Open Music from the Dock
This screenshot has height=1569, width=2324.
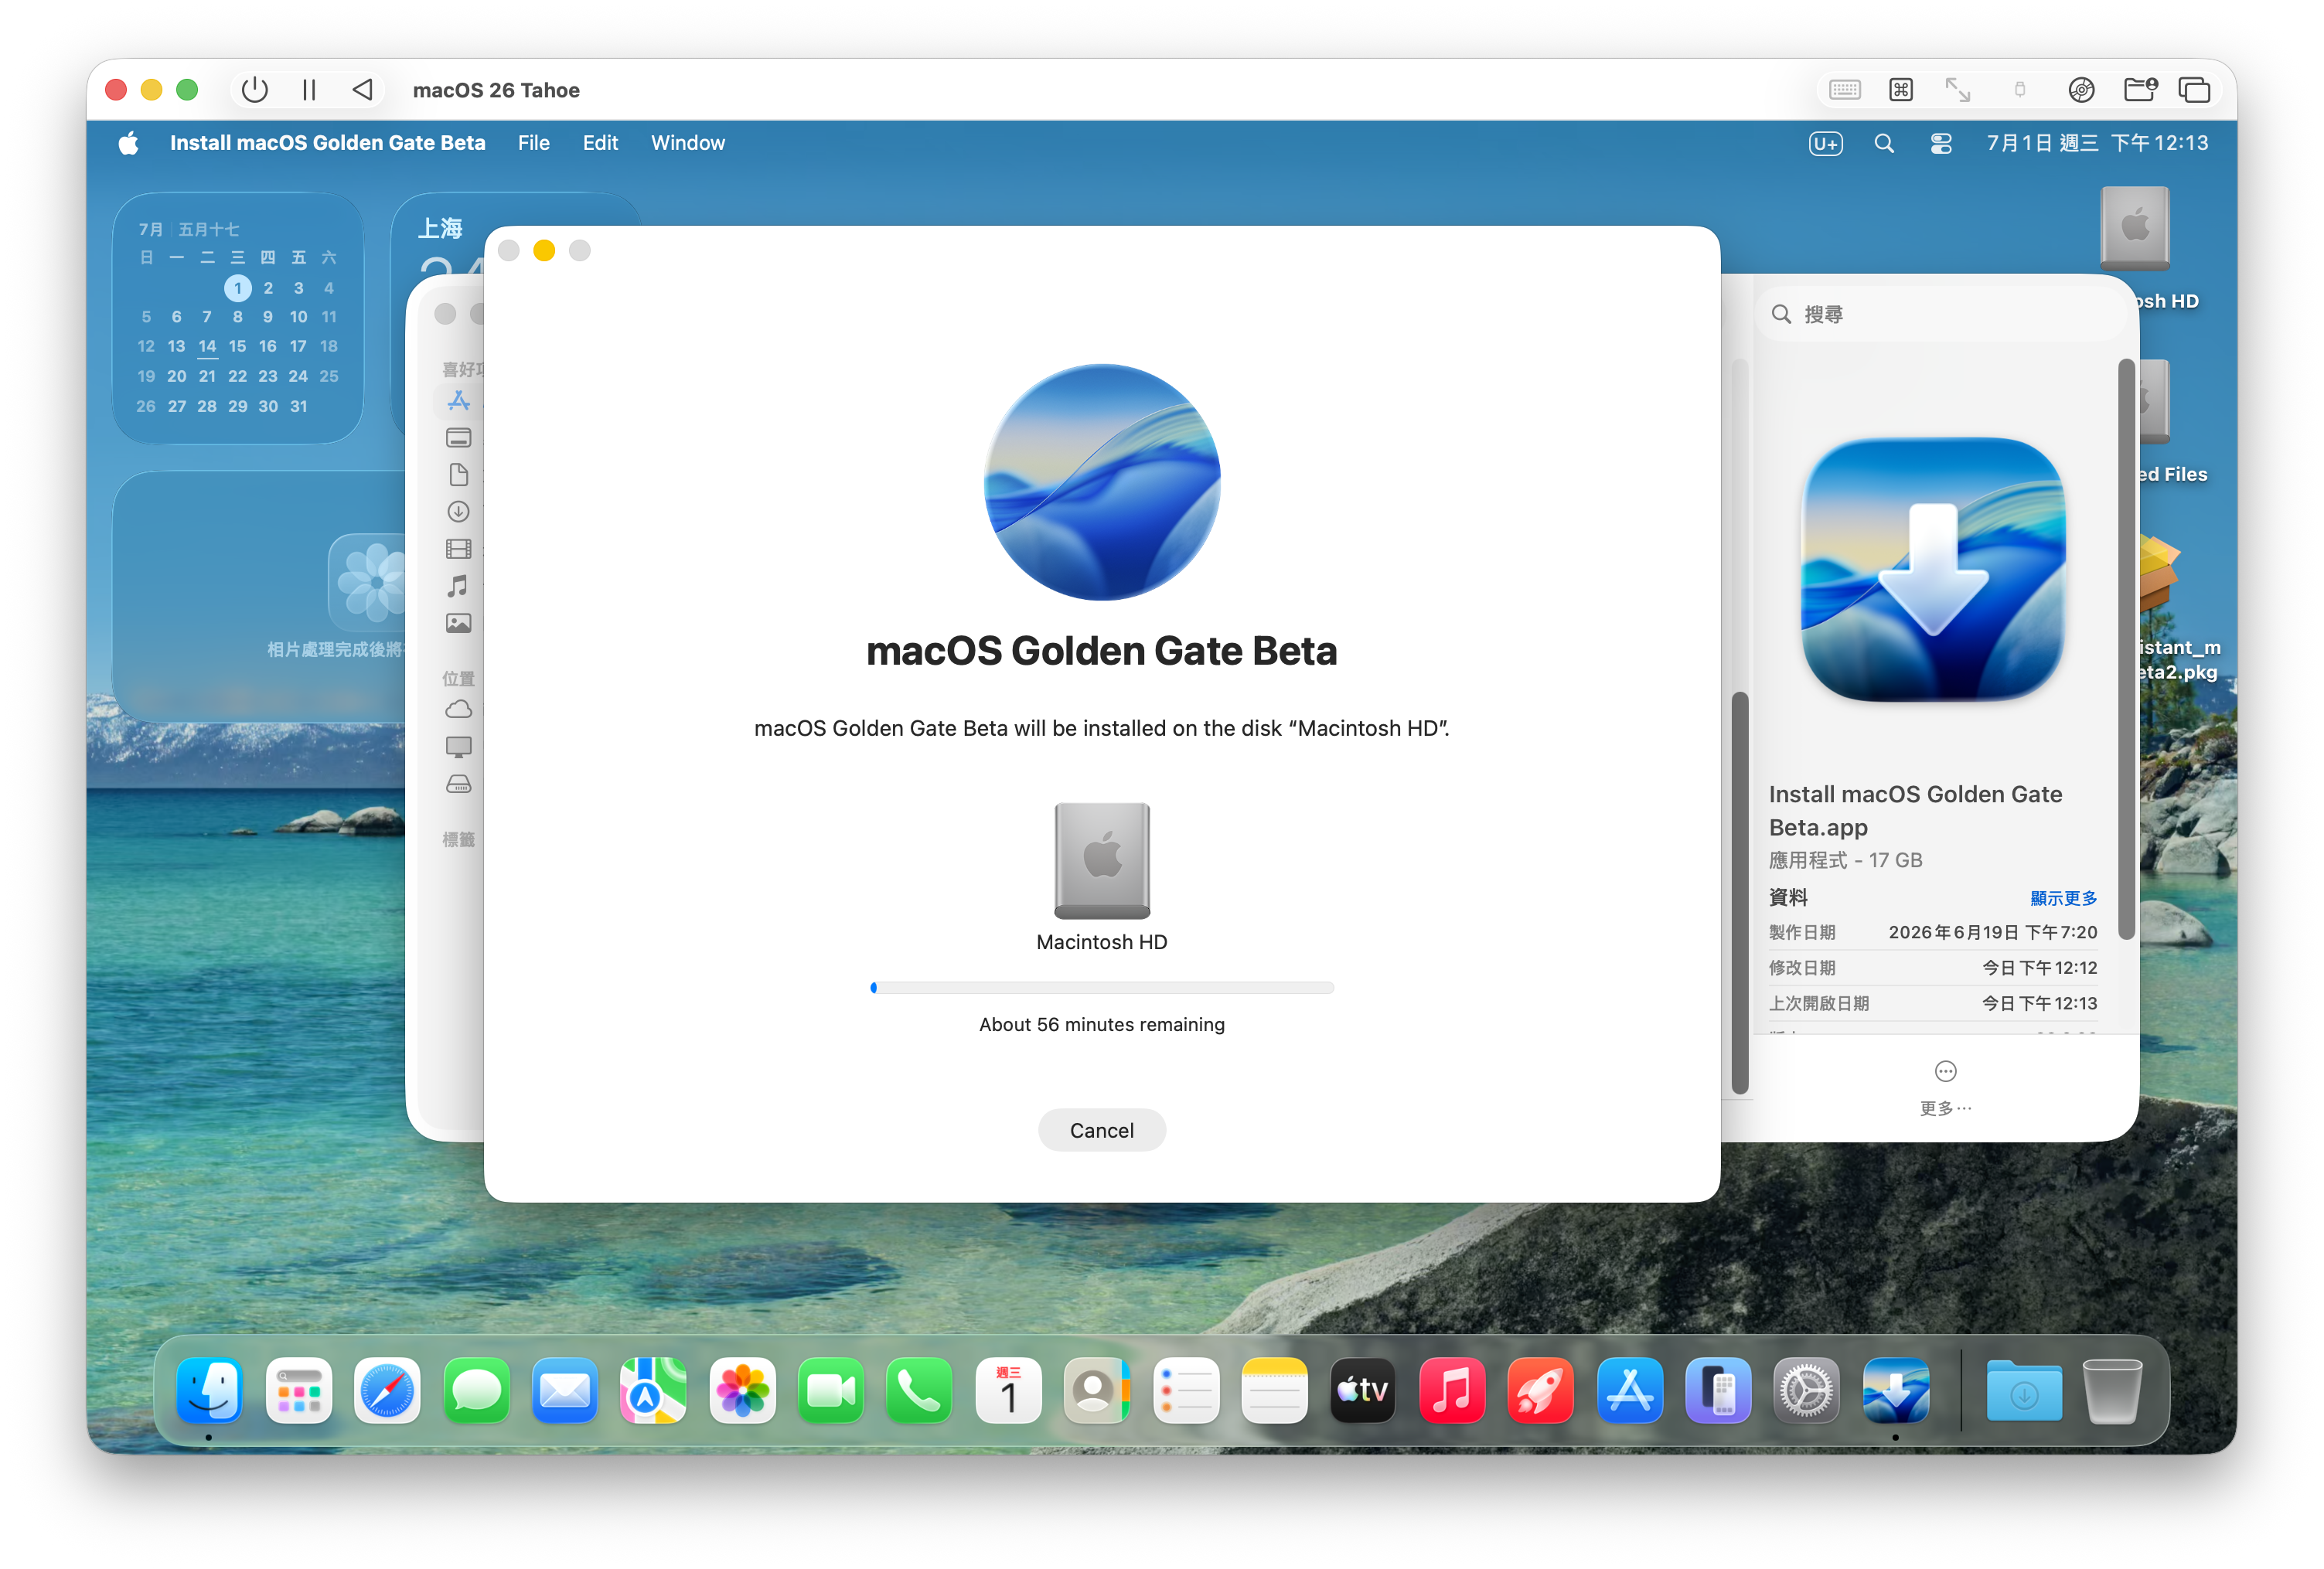point(1451,1390)
